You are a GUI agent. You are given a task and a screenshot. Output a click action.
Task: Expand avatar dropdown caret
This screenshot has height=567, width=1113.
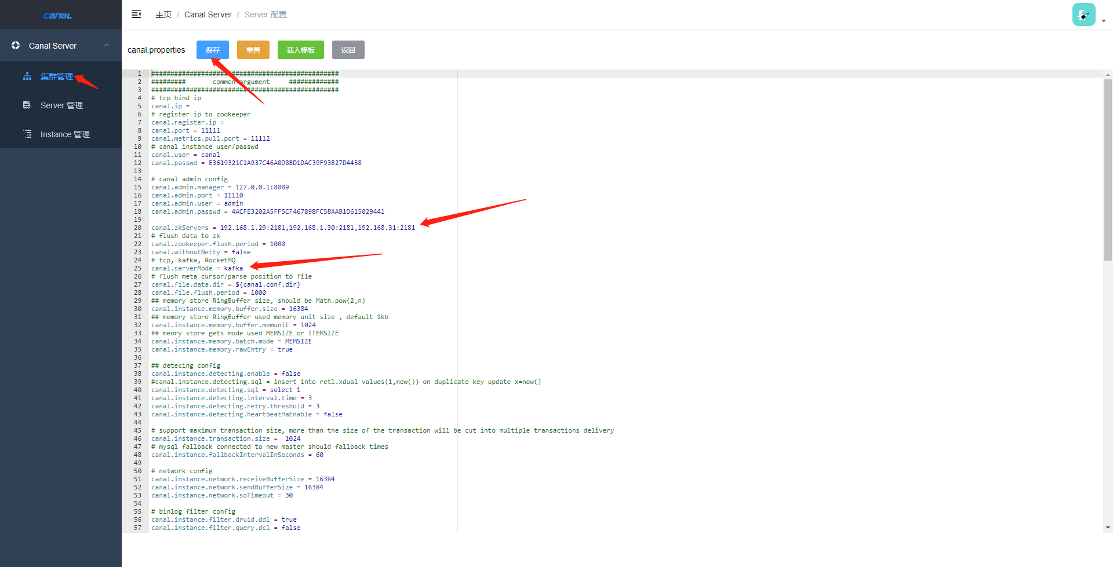(1104, 21)
